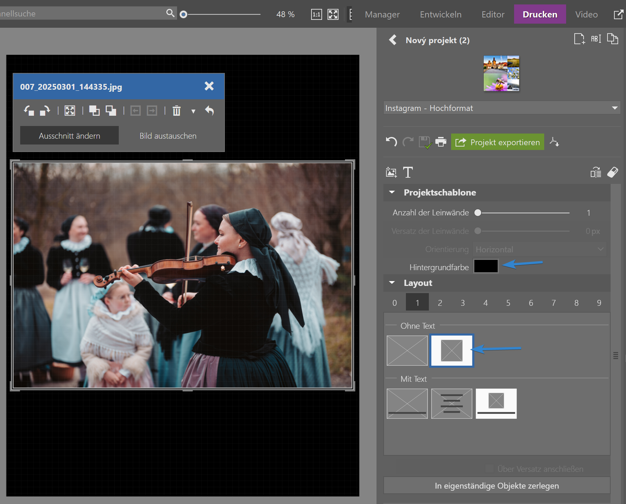Click Projekt exportieren button

click(497, 142)
